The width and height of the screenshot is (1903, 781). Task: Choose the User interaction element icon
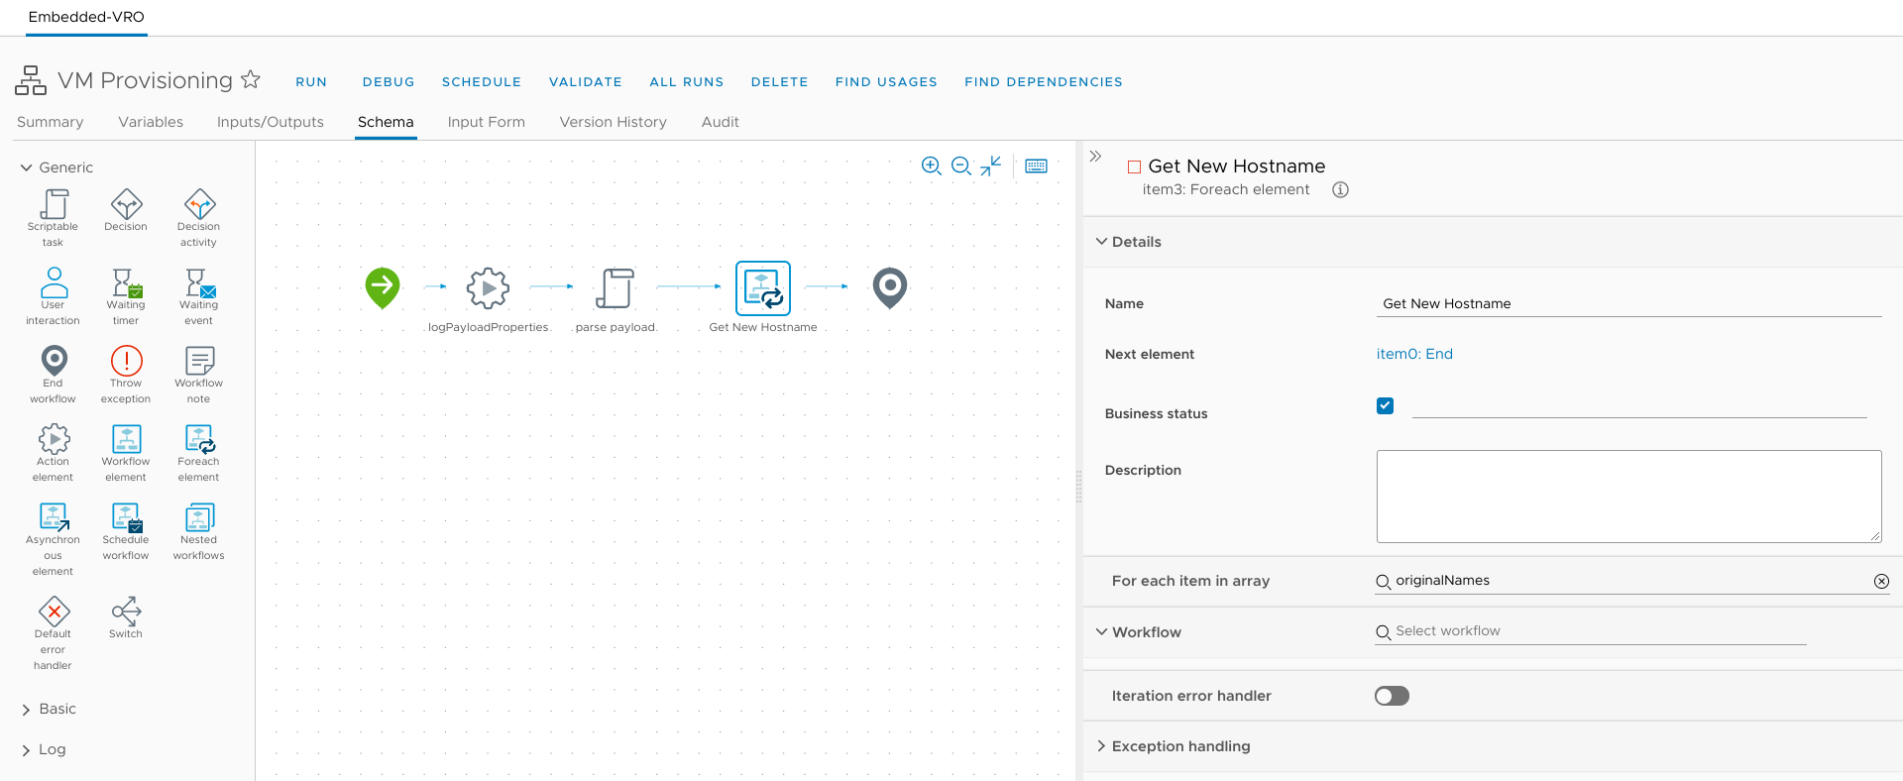click(x=54, y=282)
